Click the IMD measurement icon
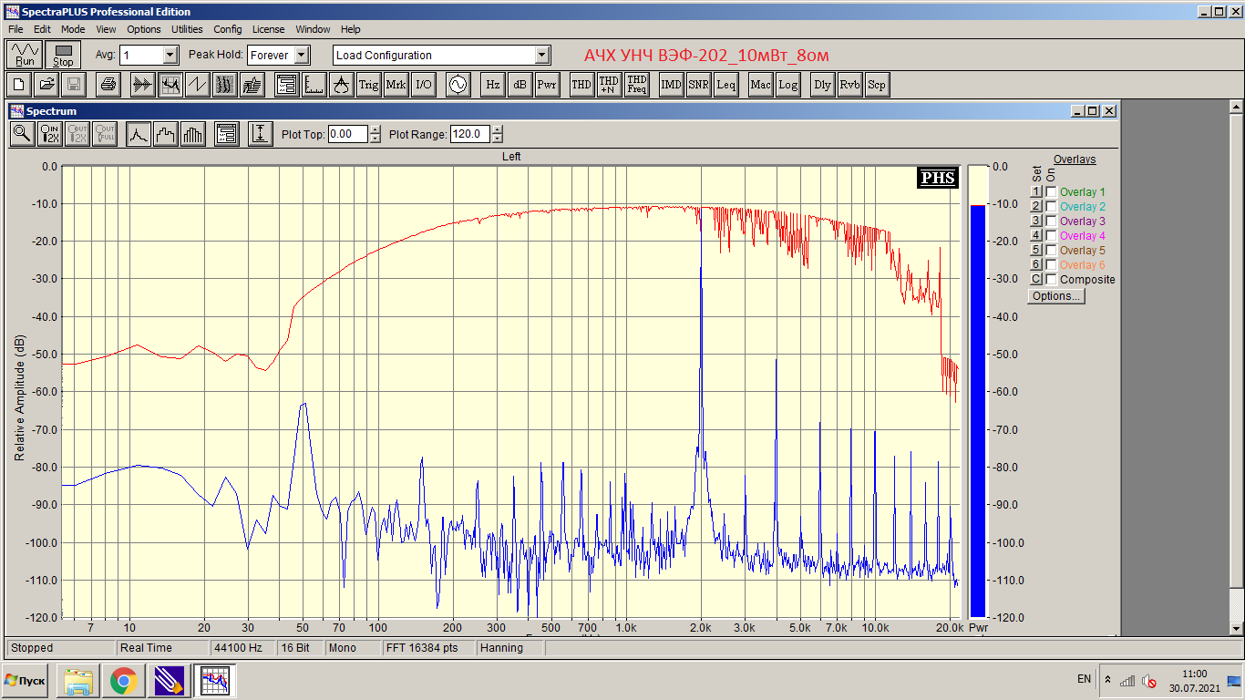 (x=672, y=85)
